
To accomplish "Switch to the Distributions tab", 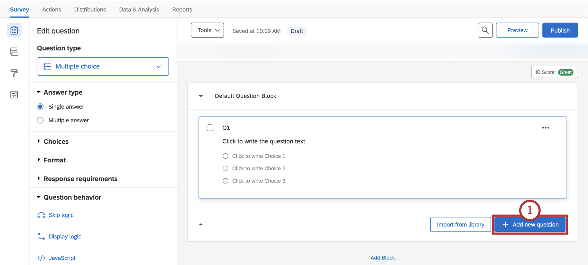I will pyautogui.click(x=90, y=10).
